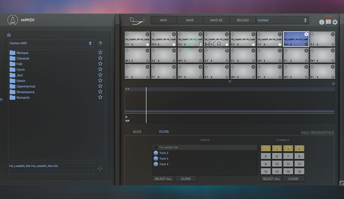Deselect the yellow channel 4 button
Screen dimensions: 344x199
pyautogui.click(x=299, y=148)
